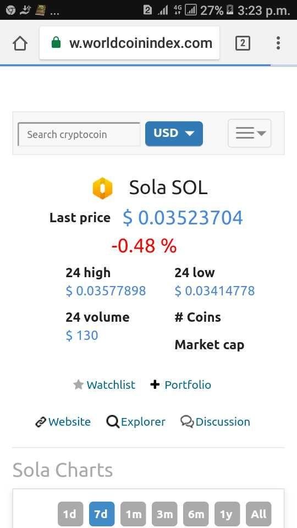Switch chart to 3m range

click(x=164, y=514)
